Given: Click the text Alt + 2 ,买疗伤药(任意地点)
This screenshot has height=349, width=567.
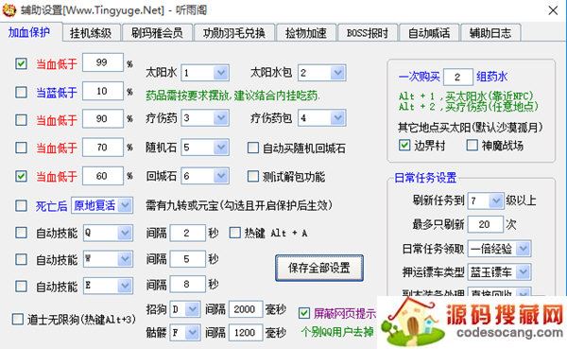Looking at the screenshot, I should tap(469, 107).
